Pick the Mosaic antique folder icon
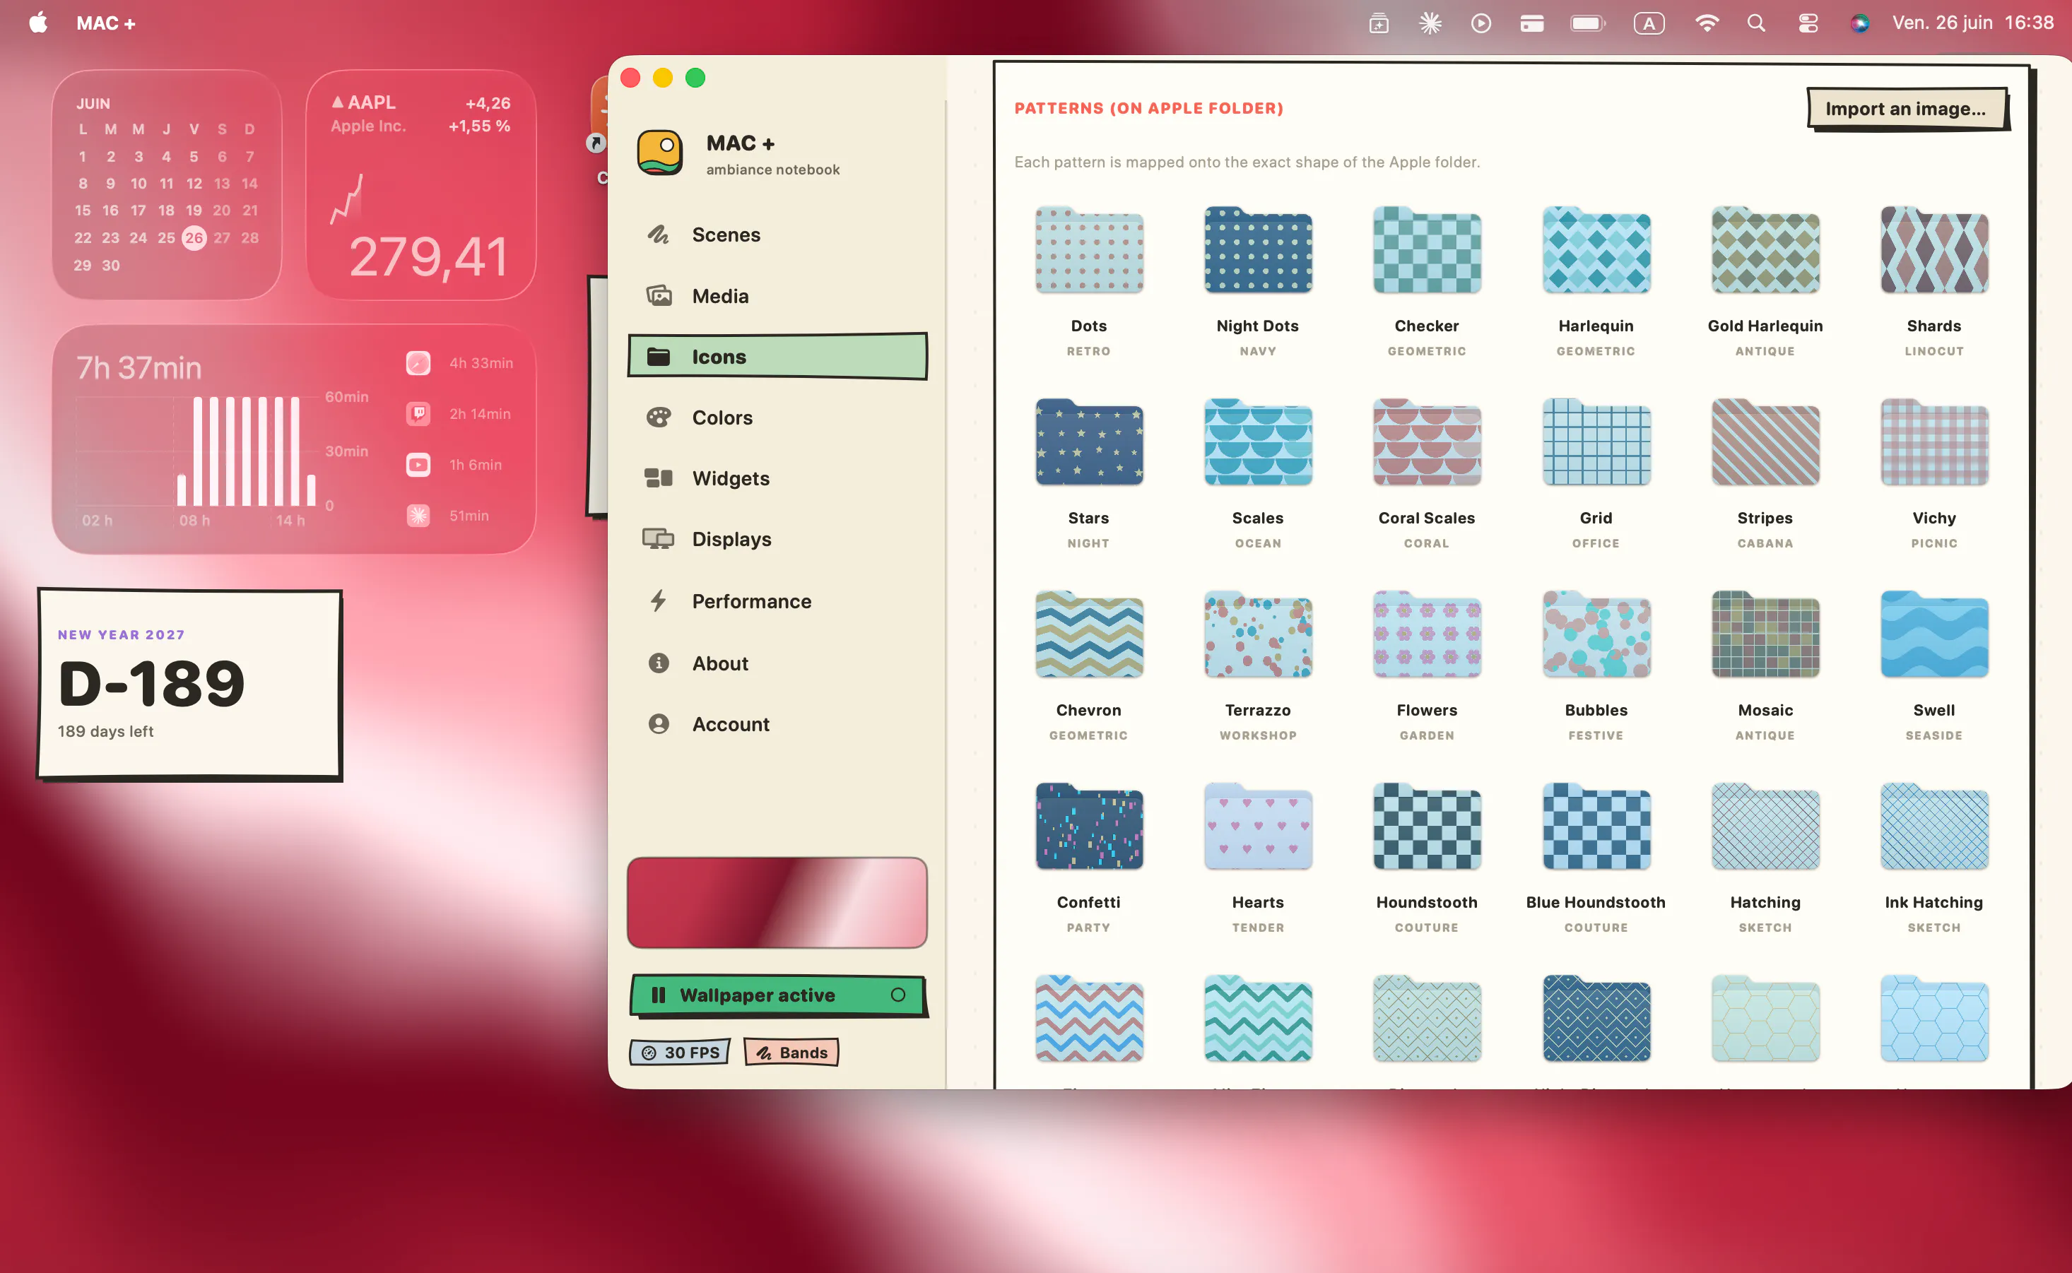This screenshot has height=1273, width=2072. (1765, 634)
